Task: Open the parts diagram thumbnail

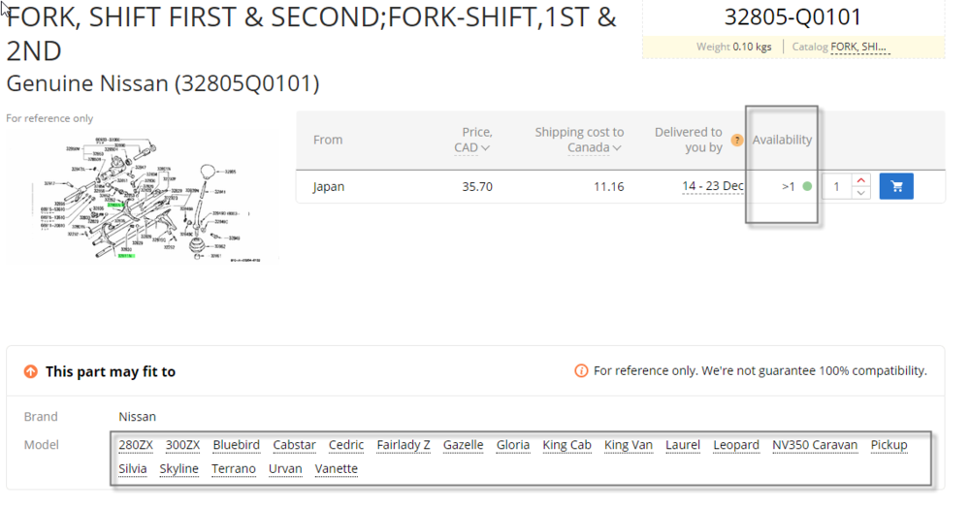Action: coord(143,198)
